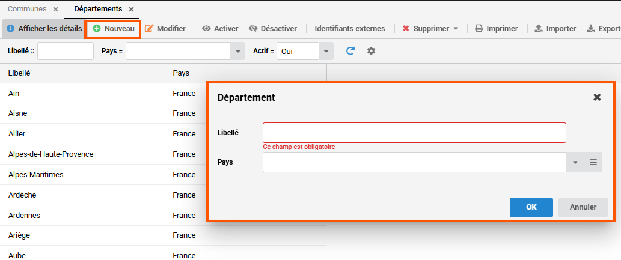
Task: Expand the Supprimer dropdown arrow
Action: point(456,29)
